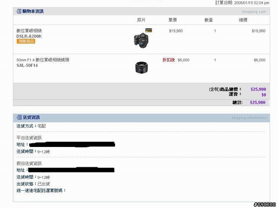Click the $0 shipping fee value
The image size is (278, 208).
coord(264,95)
